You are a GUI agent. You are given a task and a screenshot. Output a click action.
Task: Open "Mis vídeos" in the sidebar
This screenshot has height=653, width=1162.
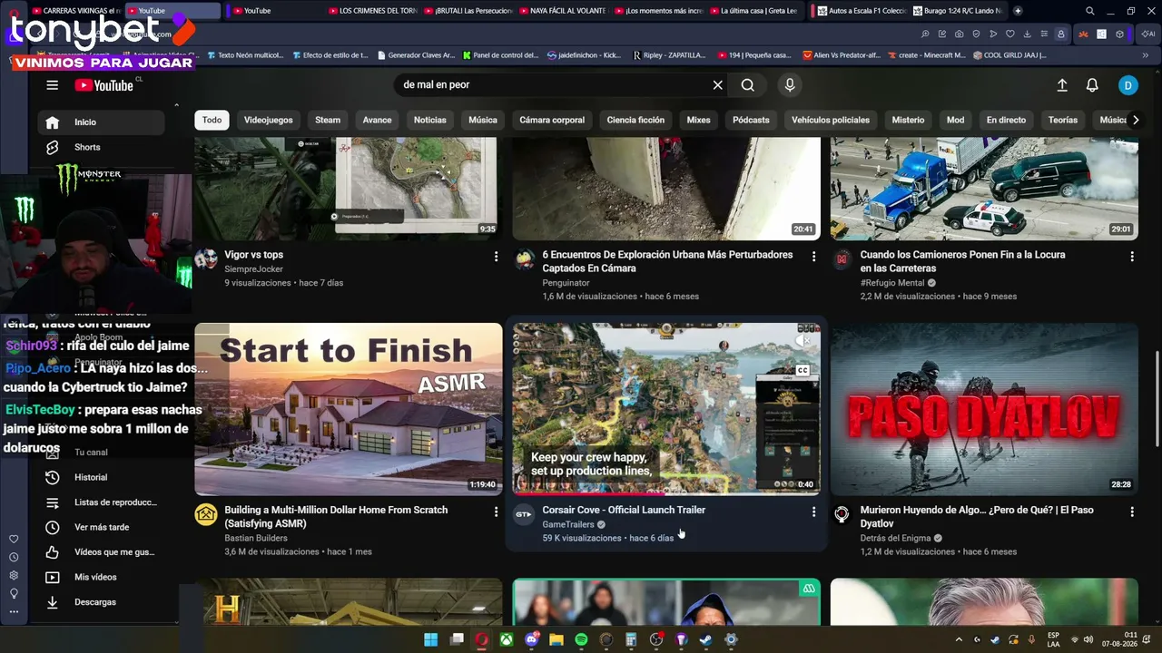pyautogui.click(x=102, y=577)
